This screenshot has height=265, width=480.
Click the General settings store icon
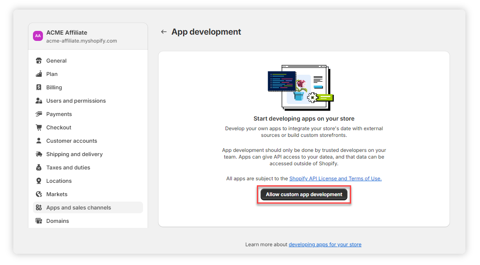point(39,61)
